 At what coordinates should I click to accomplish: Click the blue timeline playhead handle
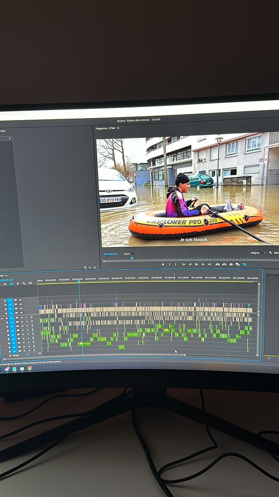coord(78,281)
